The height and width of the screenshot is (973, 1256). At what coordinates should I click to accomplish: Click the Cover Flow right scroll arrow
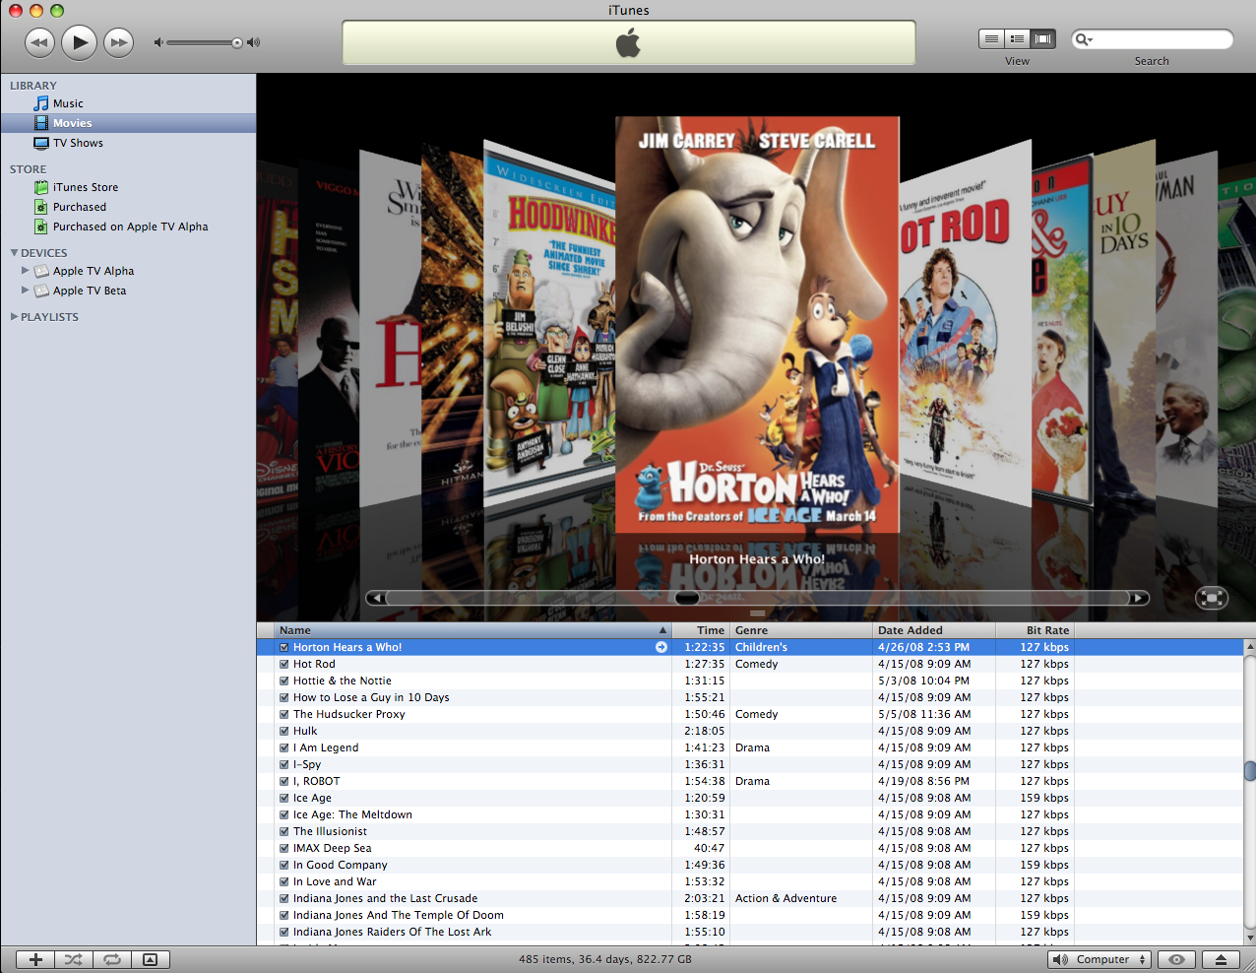[x=1138, y=598]
